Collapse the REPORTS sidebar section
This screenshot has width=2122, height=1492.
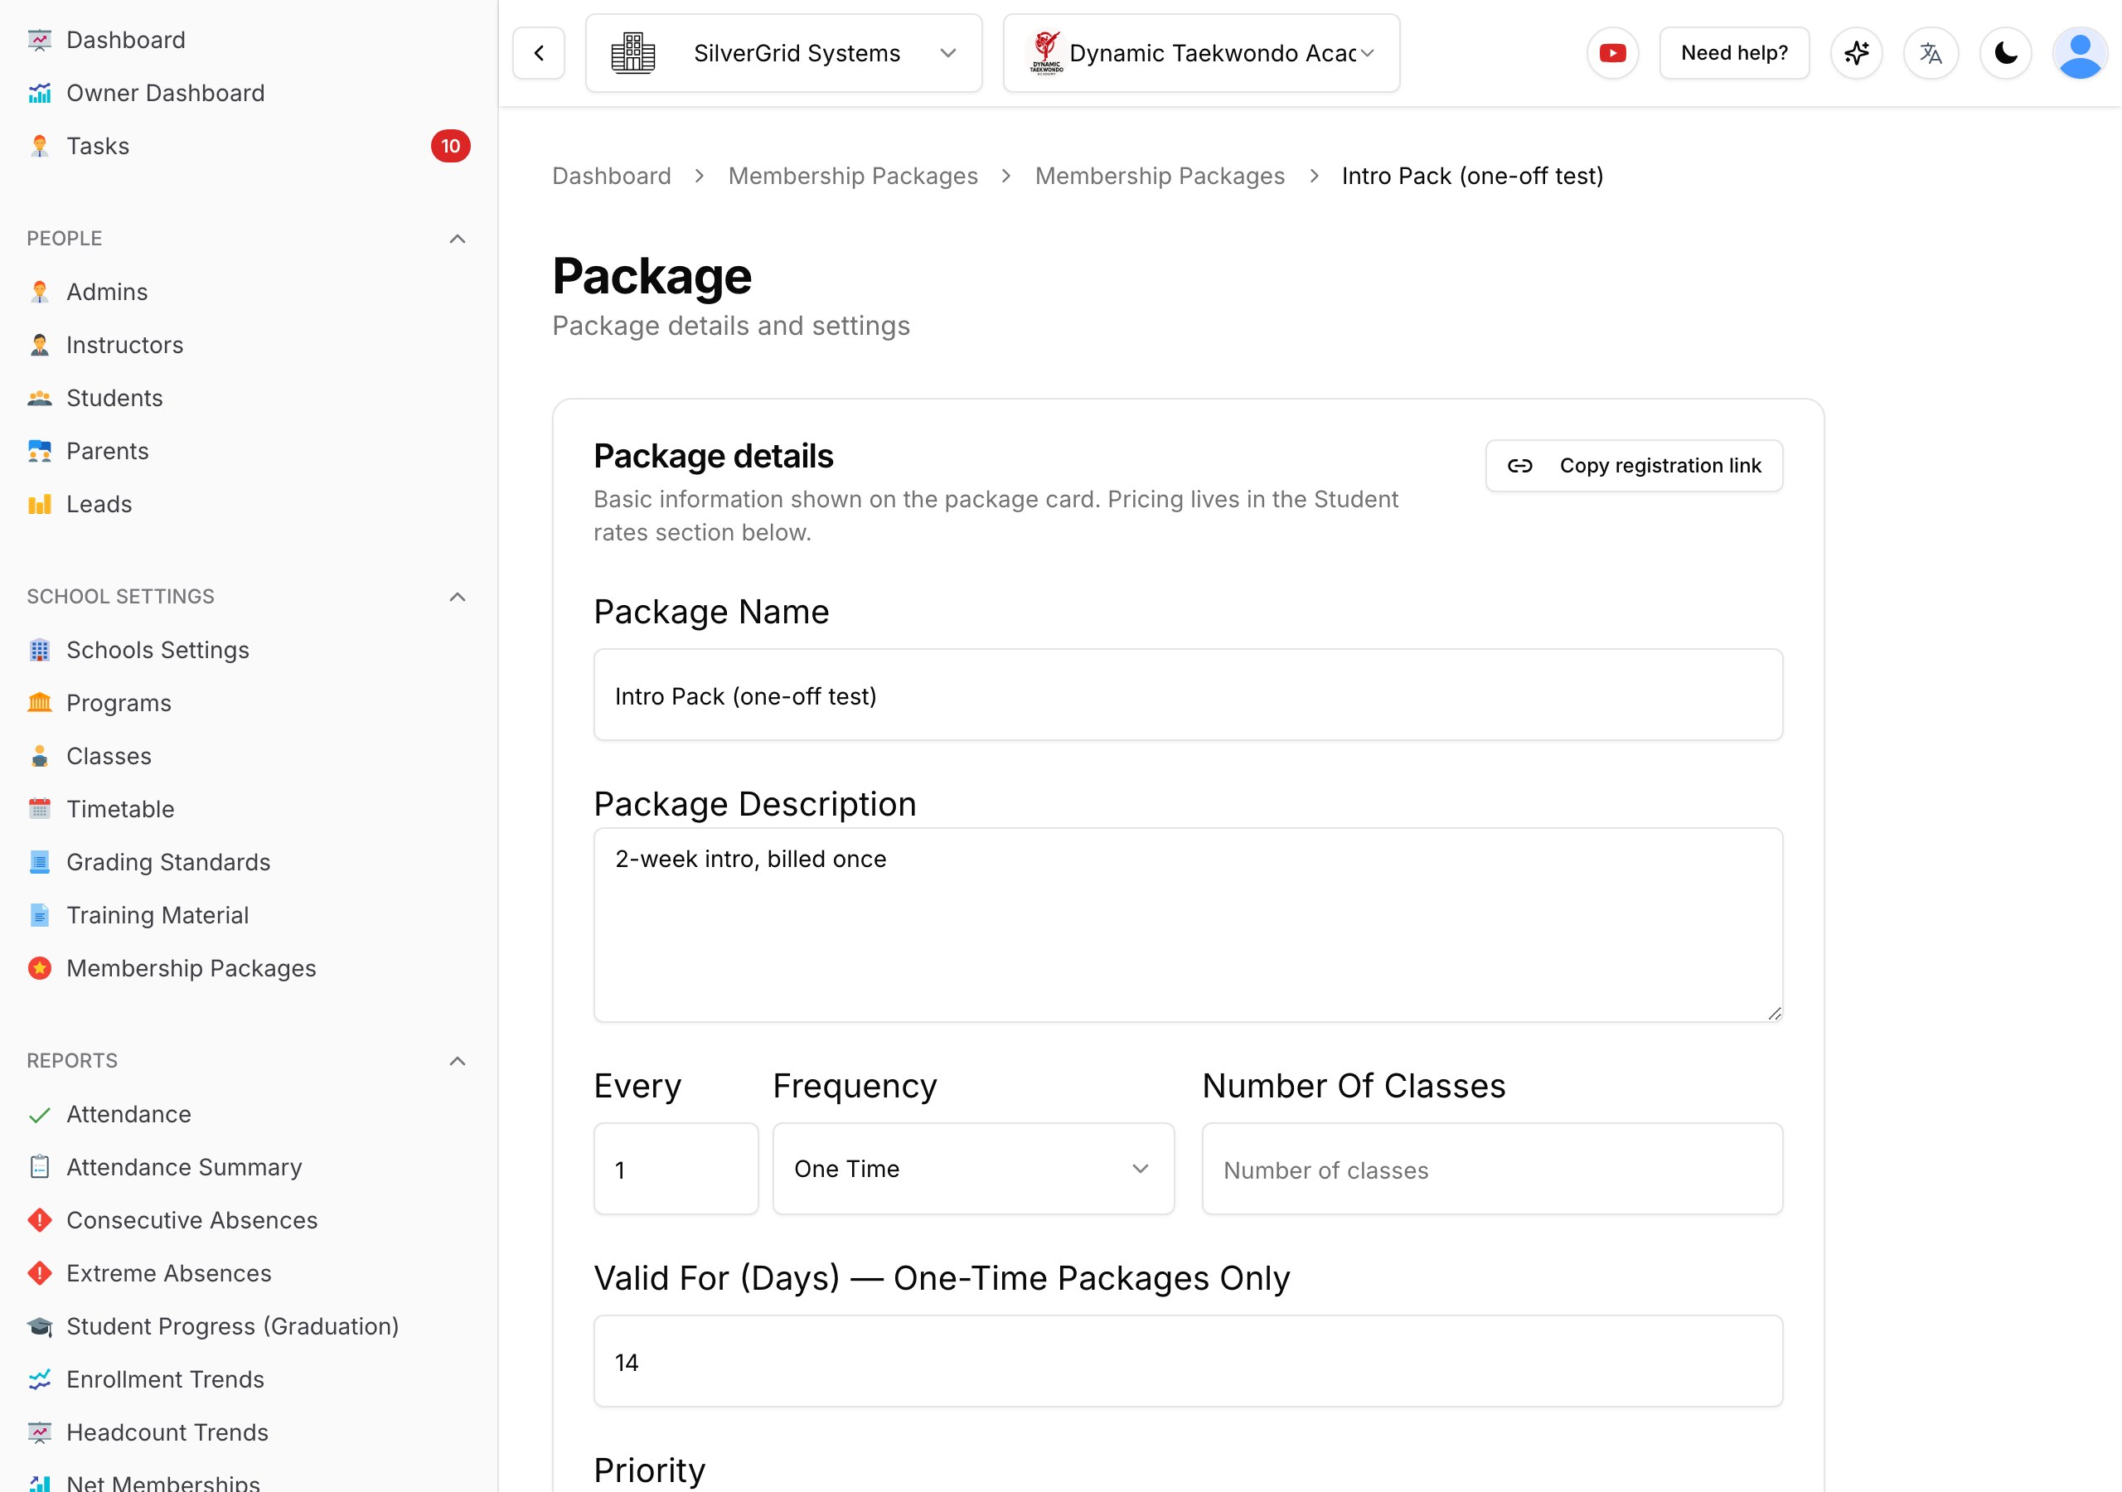[458, 1060]
